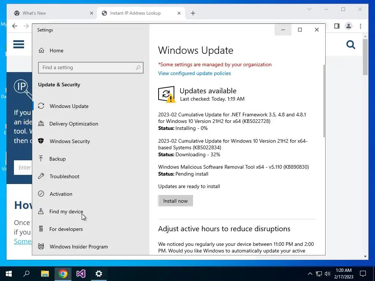Switch to Chrome in taskbar
375x281 pixels.
tap(63, 274)
